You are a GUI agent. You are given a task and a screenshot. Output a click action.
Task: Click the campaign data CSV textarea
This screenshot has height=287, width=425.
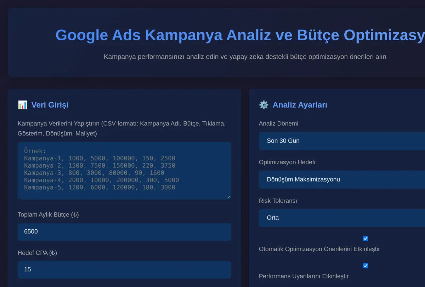[124, 171]
